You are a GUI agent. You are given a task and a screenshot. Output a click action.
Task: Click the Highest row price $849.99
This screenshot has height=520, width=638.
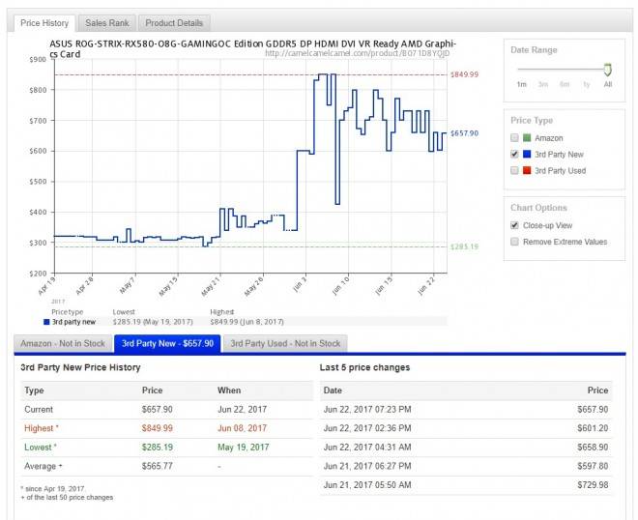[157, 428]
